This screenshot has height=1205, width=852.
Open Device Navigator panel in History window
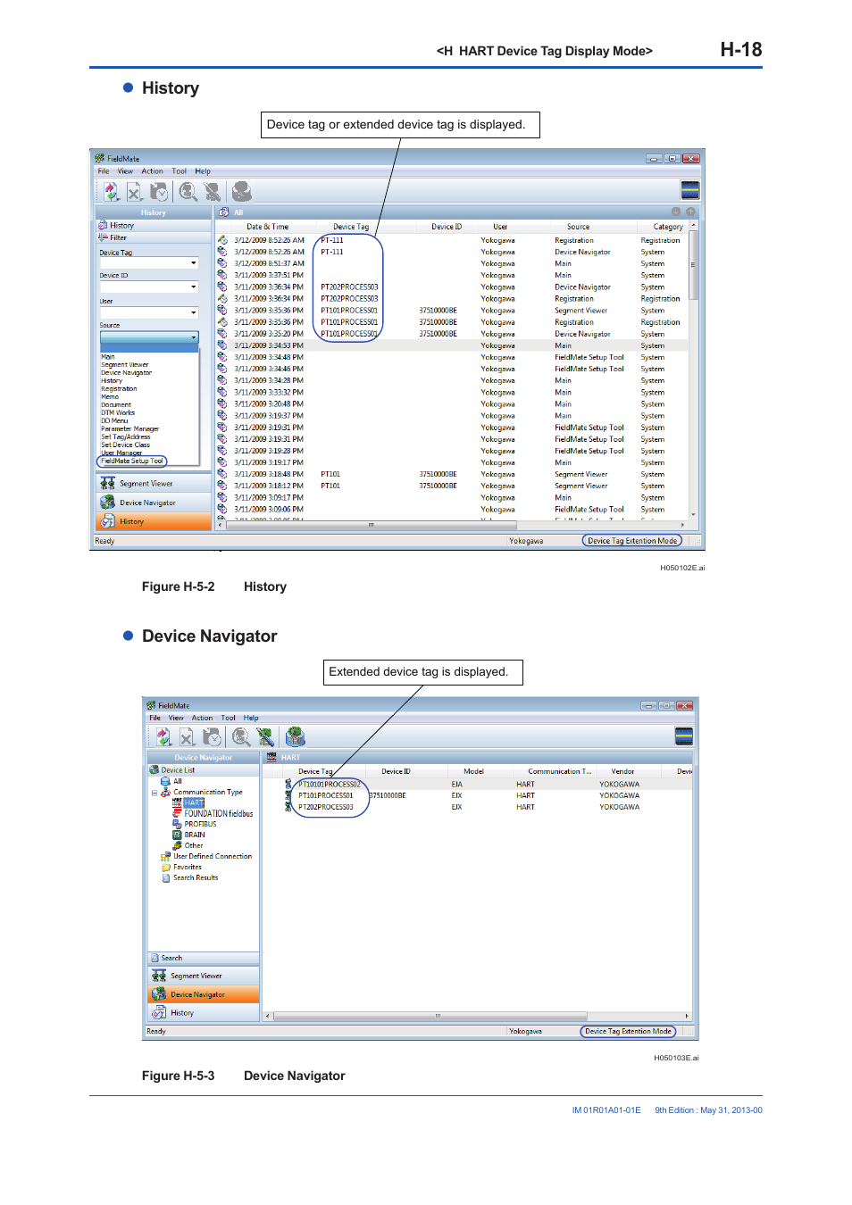[x=154, y=503]
